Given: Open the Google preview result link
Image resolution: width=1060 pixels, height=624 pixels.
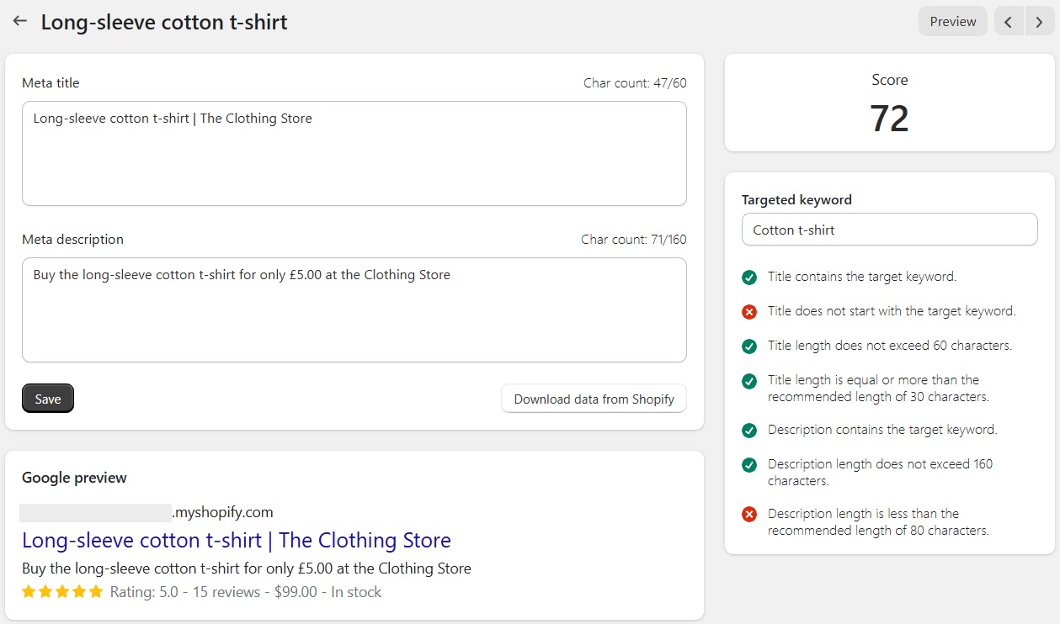Looking at the screenshot, I should (238, 540).
